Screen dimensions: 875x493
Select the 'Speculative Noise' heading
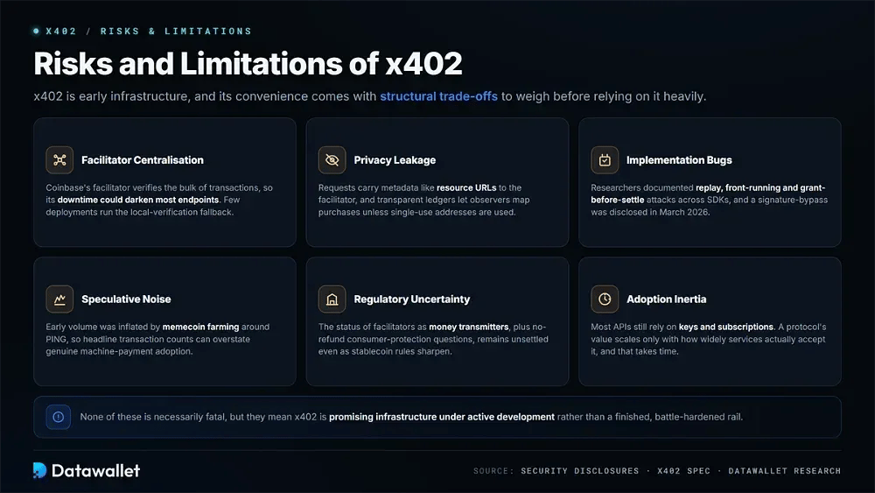pyautogui.click(x=126, y=299)
